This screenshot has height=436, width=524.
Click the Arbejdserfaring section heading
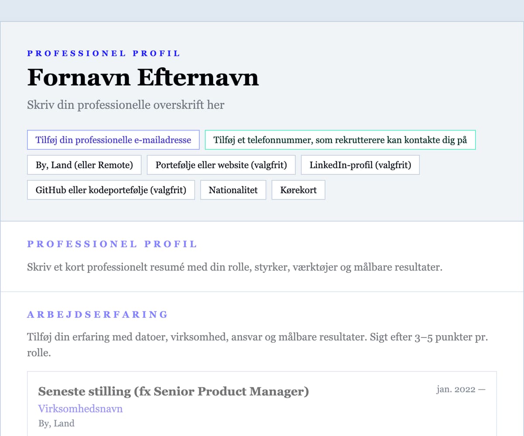pos(97,314)
